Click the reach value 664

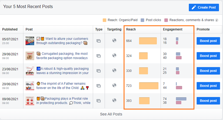click(129, 41)
